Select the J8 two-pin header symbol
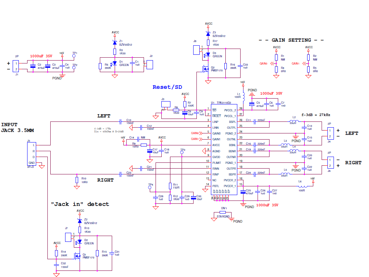Image resolution: width=369 pixels, height=277 pixels. [196, 50]
